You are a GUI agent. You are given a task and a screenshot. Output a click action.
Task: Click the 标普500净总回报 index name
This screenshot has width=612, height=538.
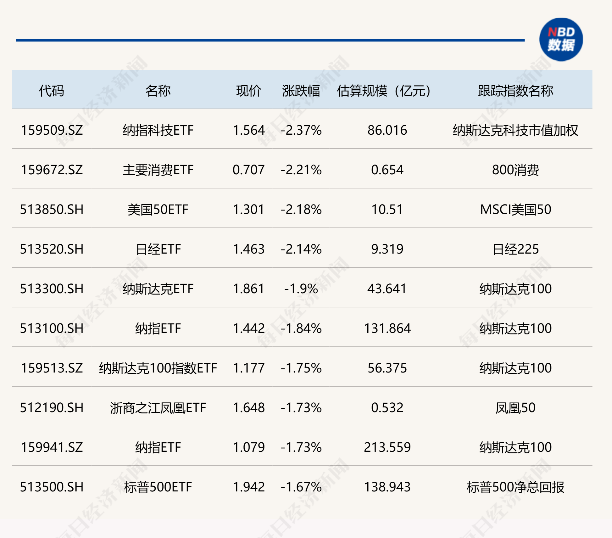515,487
